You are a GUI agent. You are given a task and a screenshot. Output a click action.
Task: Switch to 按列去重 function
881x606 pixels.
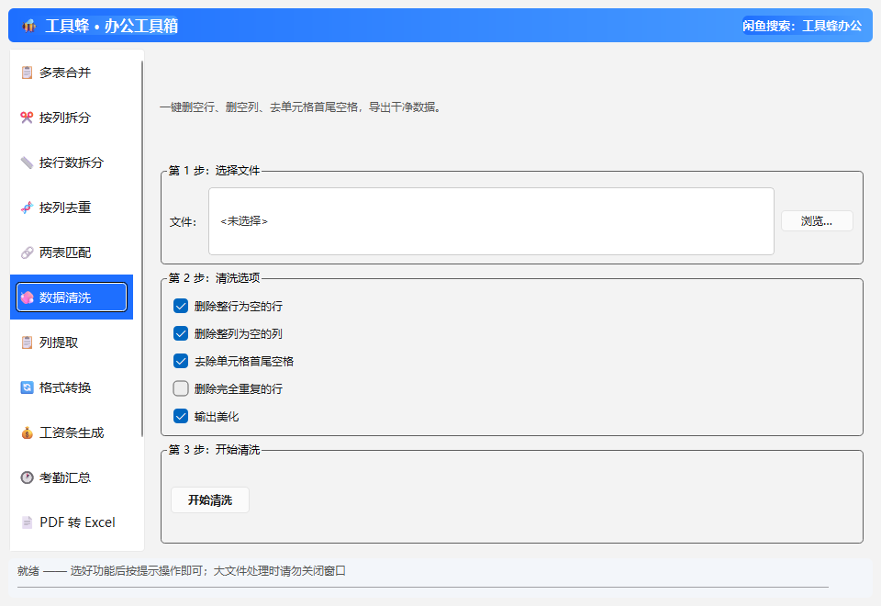[x=72, y=208]
